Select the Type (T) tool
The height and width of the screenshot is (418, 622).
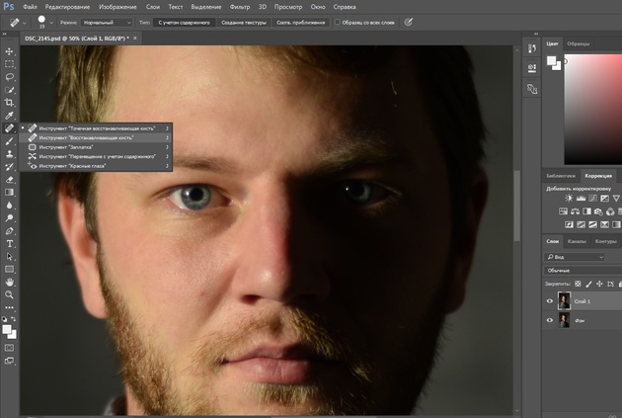tap(10, 243)
